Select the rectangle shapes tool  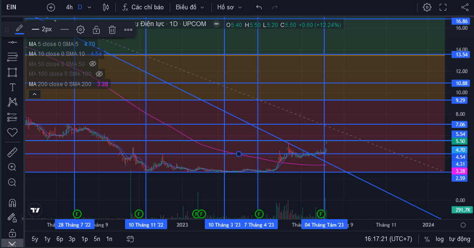pyautogui.click(x=13, y=72)
